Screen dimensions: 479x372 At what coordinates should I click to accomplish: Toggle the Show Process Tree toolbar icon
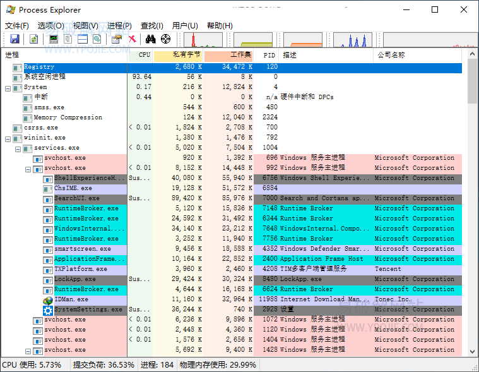pyautogui.click(x=68, y=39)
